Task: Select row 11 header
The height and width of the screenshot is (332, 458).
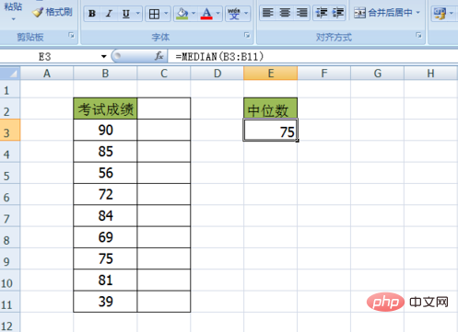Action: pyautogui.click(x=10, y=302)
